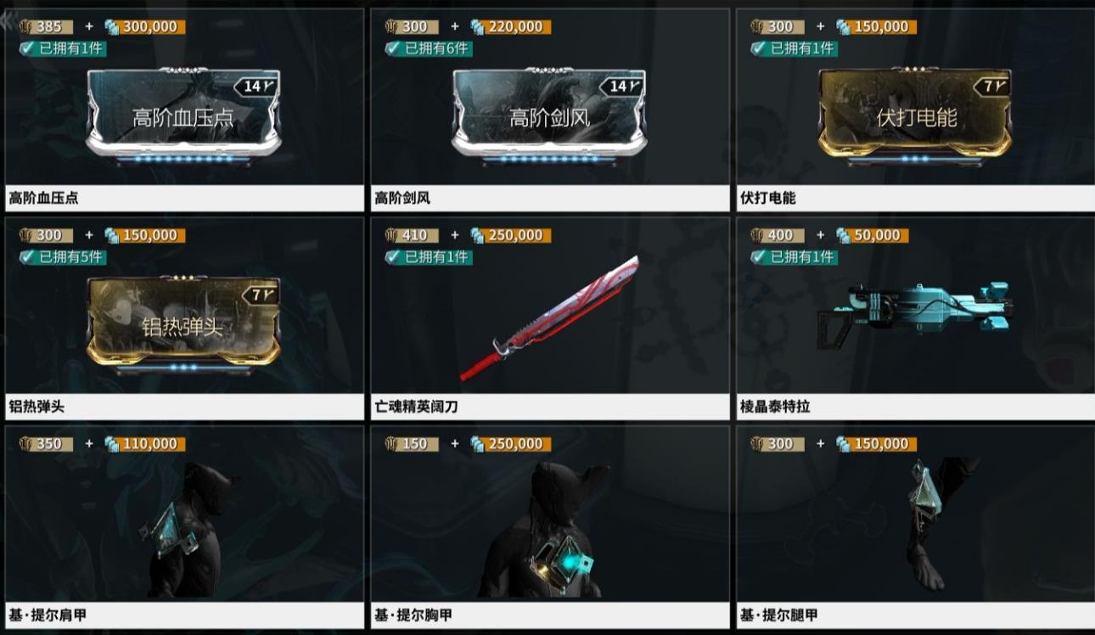Select the 高阶剑风 mod card
Screen dimensions: 1095x635
click(549, 117)
